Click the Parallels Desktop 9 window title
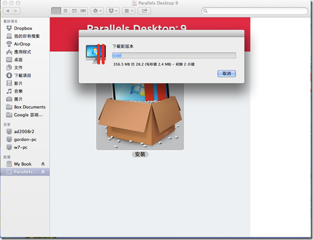This screenshot has height=240, width=313. coord(158,3)
